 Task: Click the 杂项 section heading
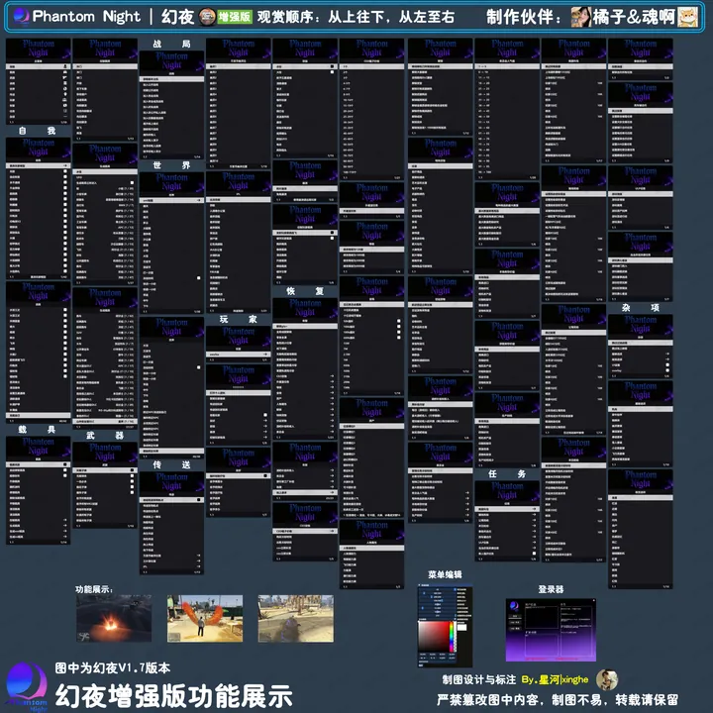(641, 308)
